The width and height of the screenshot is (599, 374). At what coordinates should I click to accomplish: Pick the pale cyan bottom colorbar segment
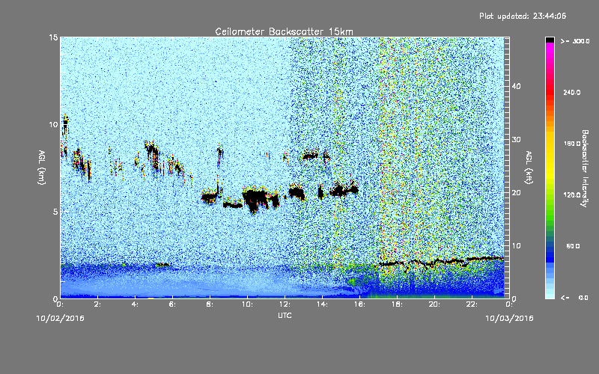pyautogui.click(x=550, y=295)
